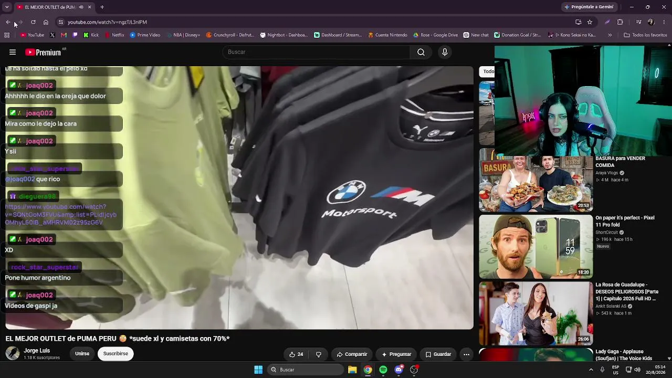Open the Gmail bookmark
Screen dimensions: 672x378
(x=64, y=35)
